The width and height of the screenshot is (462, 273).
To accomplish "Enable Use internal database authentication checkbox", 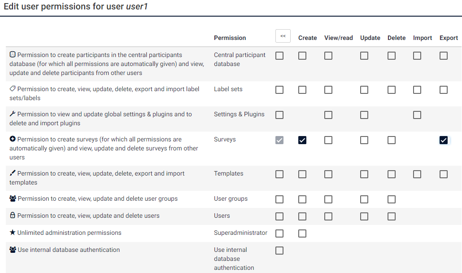I will pyautogui.click(x=279, y=251).
